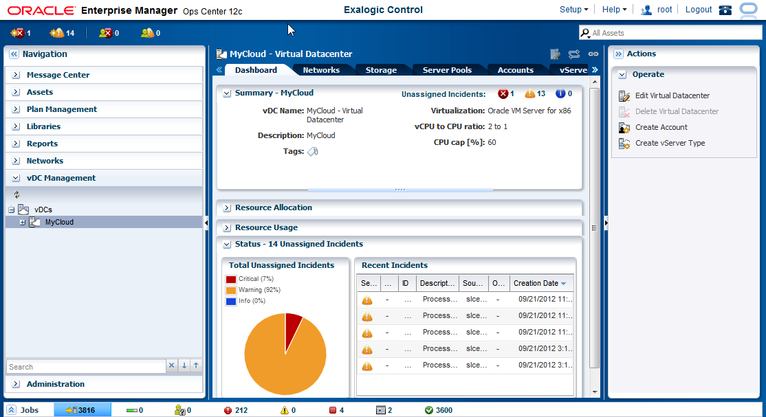Image resolution: width=766 pixels, height=417 pixels.
Task: Click the All Assets search magnifier icon
Action: coord(584,33)
